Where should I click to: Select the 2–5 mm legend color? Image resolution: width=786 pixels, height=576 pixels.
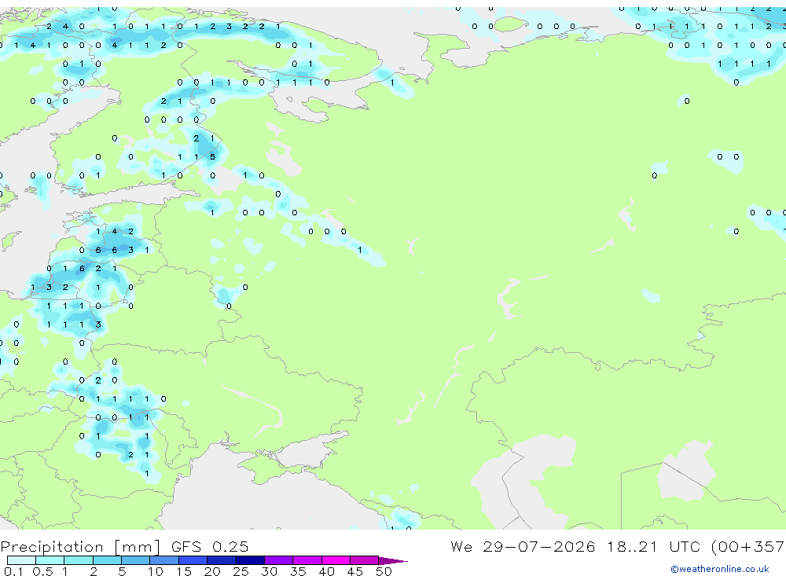point(107,560)
